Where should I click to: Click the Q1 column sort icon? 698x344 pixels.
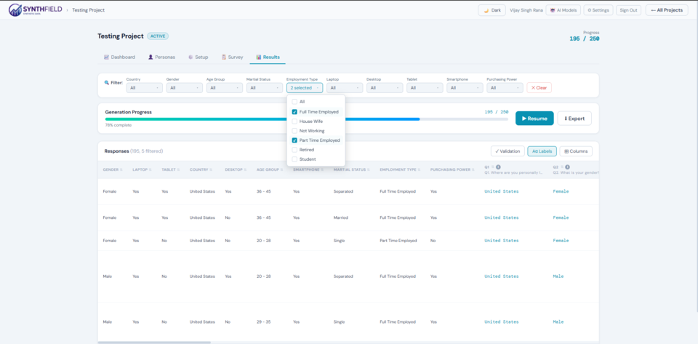point(493,167)
